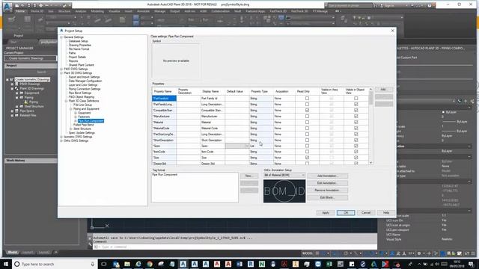Expand the Isometric DWG Settings node

pos(61,137)
